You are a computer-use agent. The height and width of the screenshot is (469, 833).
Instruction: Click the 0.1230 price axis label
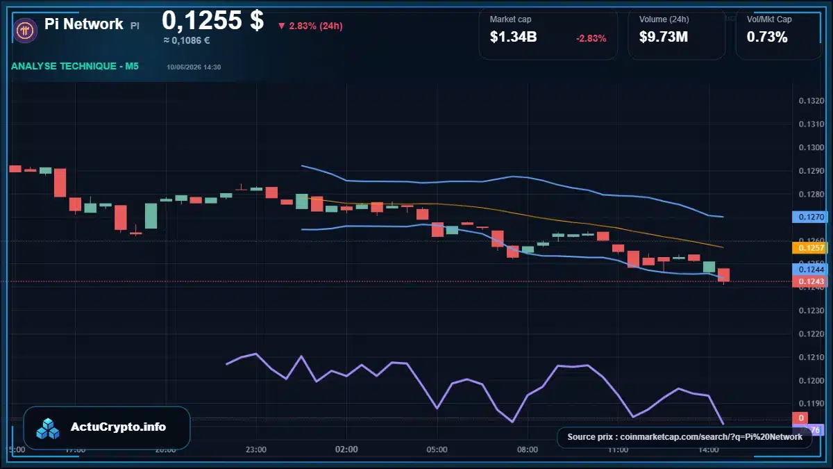tap(811, 311)
